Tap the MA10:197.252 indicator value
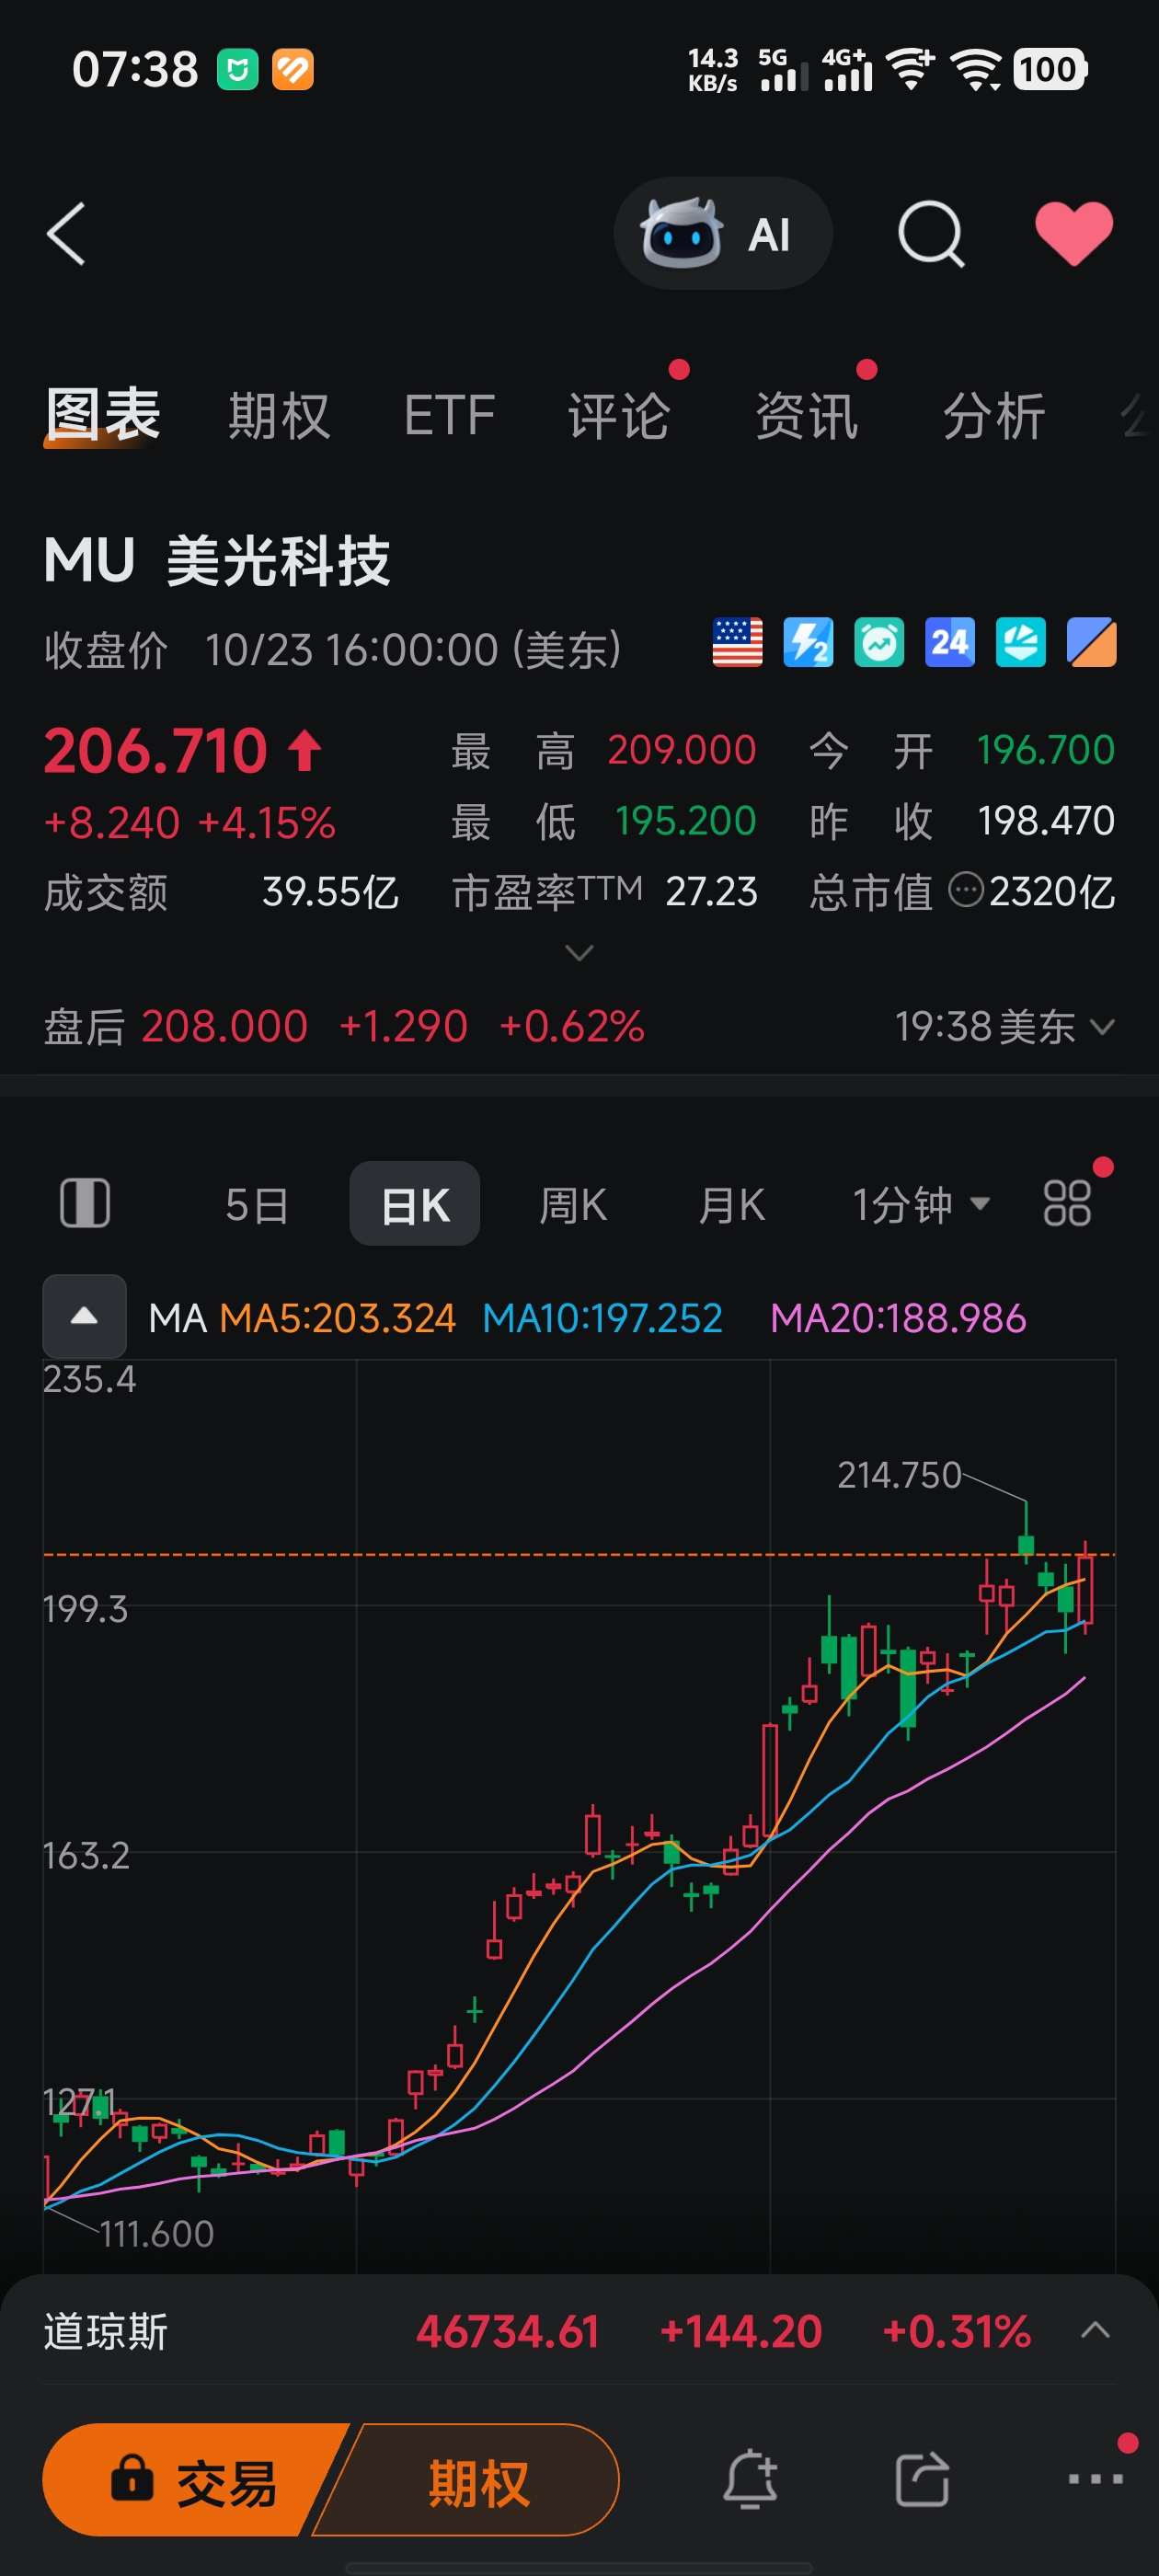 click(602, 1318)
